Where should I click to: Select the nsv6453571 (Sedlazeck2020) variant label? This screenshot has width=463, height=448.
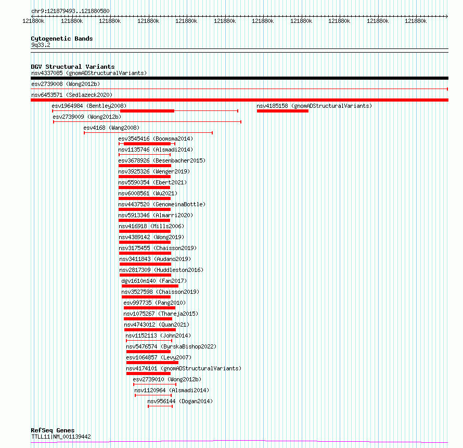(x=72, y=95)
